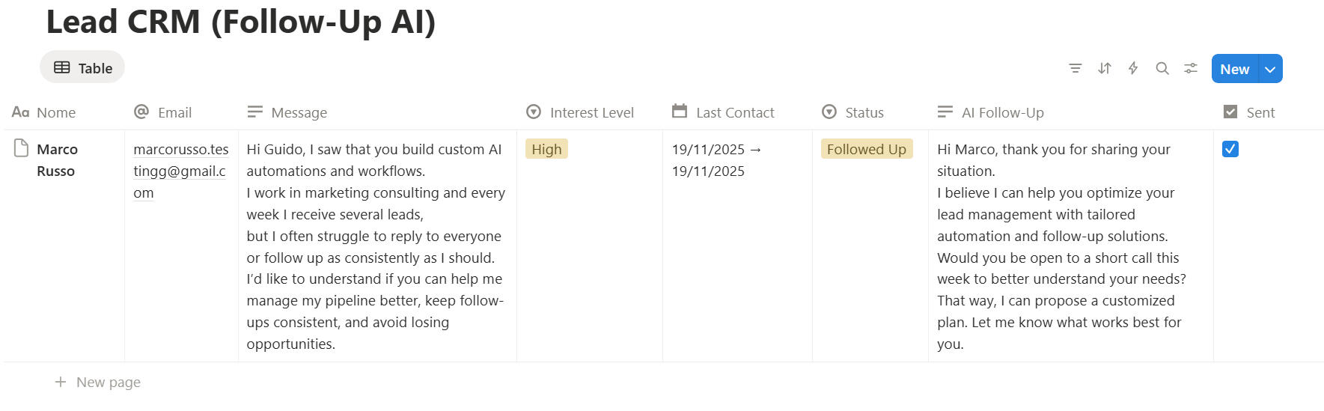Click the Last Contact calendar icon

(x=680, y=112)
